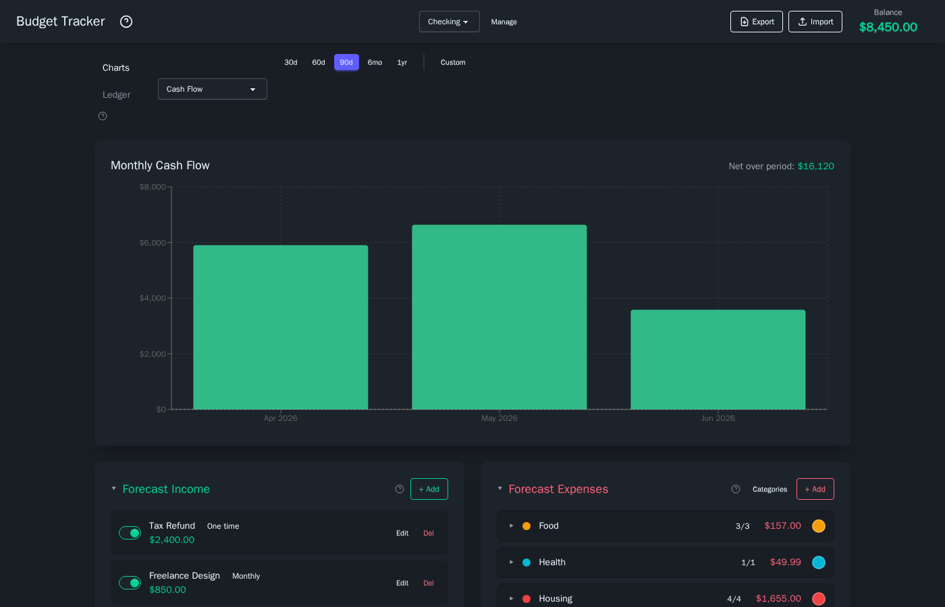Click the help icon beside Budget Tracker title
945x607 pixels.
coord(126,22)
